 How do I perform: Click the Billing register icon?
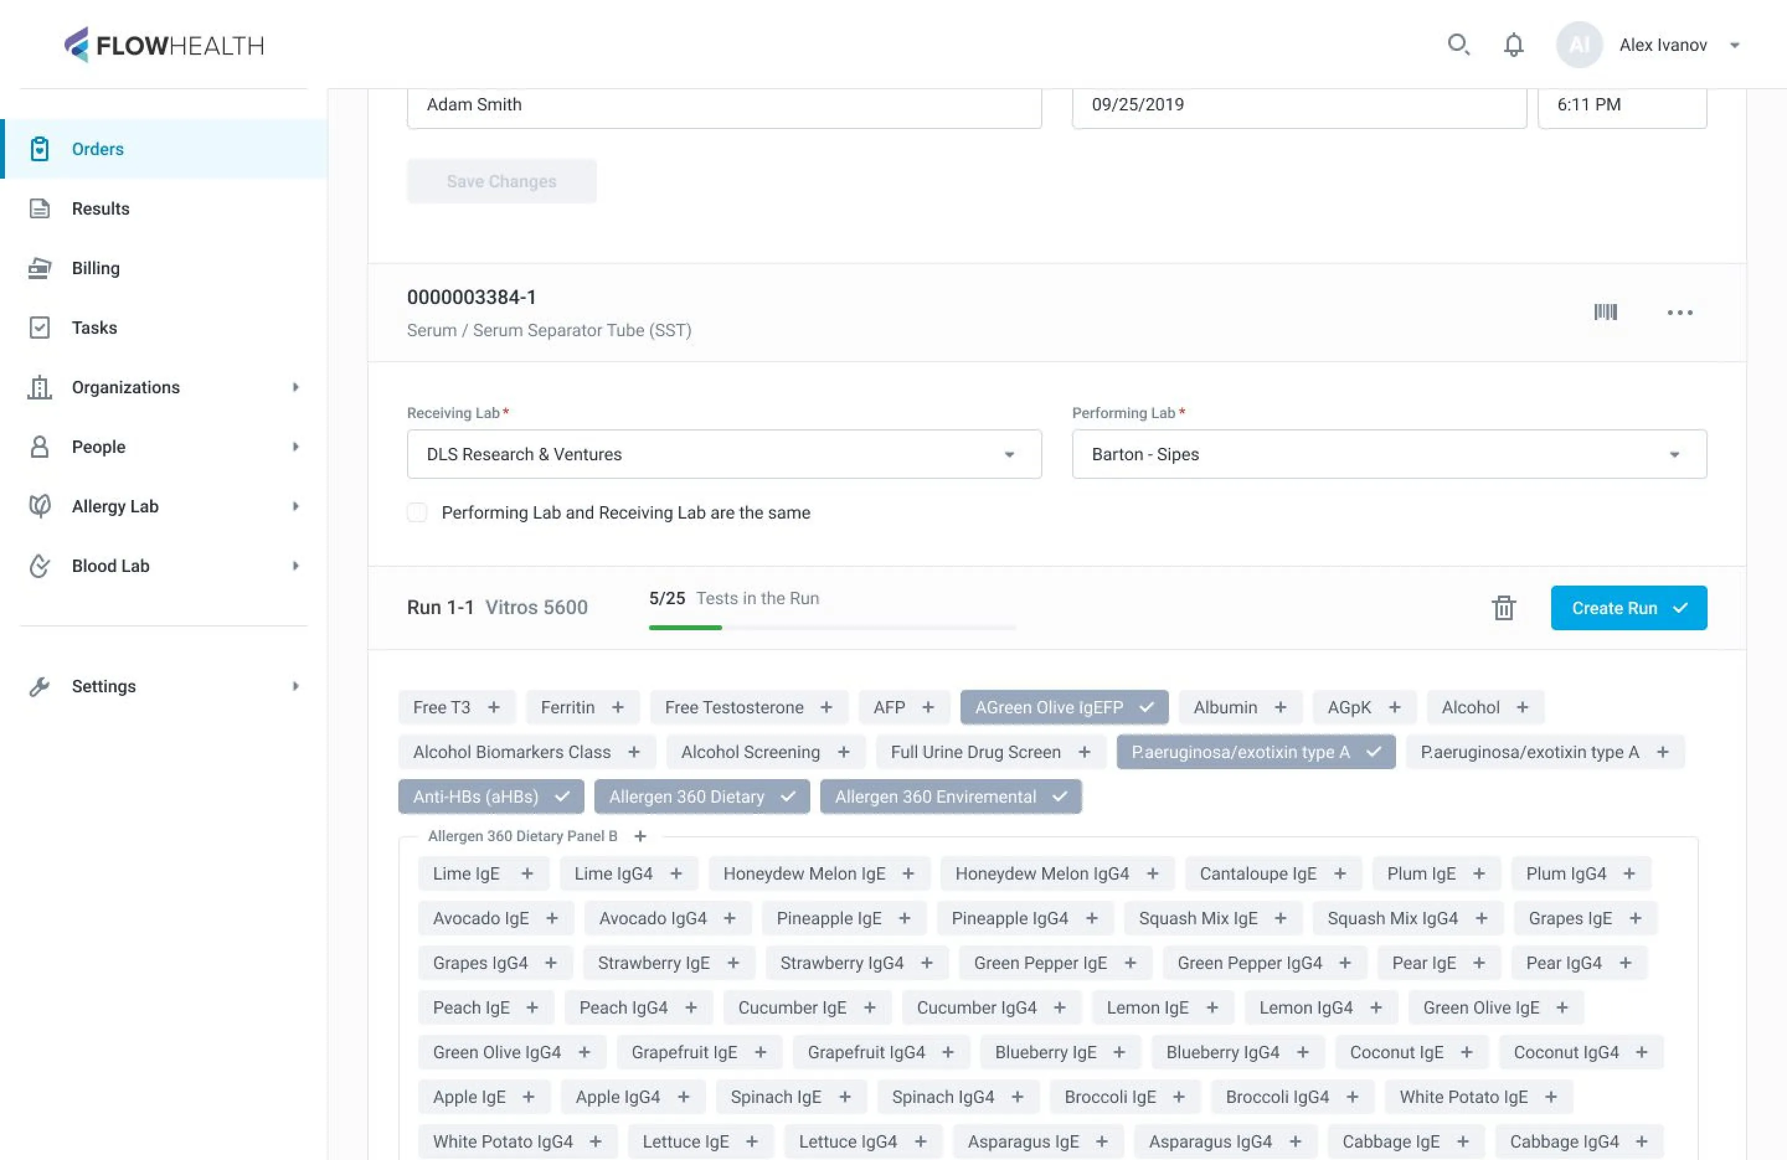click(x=40, y=268)
